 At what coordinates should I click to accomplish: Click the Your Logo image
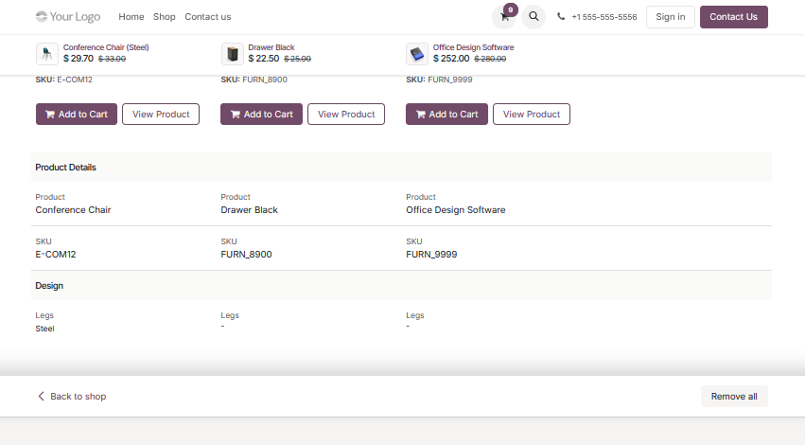(x=68, y=17)
